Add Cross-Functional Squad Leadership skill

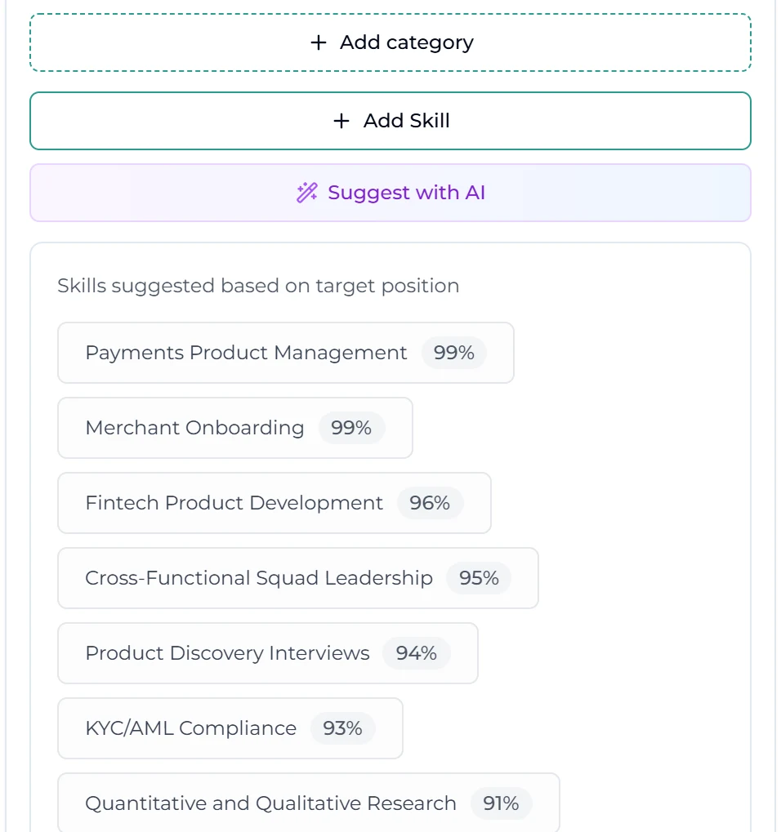(x=298, y=578)
